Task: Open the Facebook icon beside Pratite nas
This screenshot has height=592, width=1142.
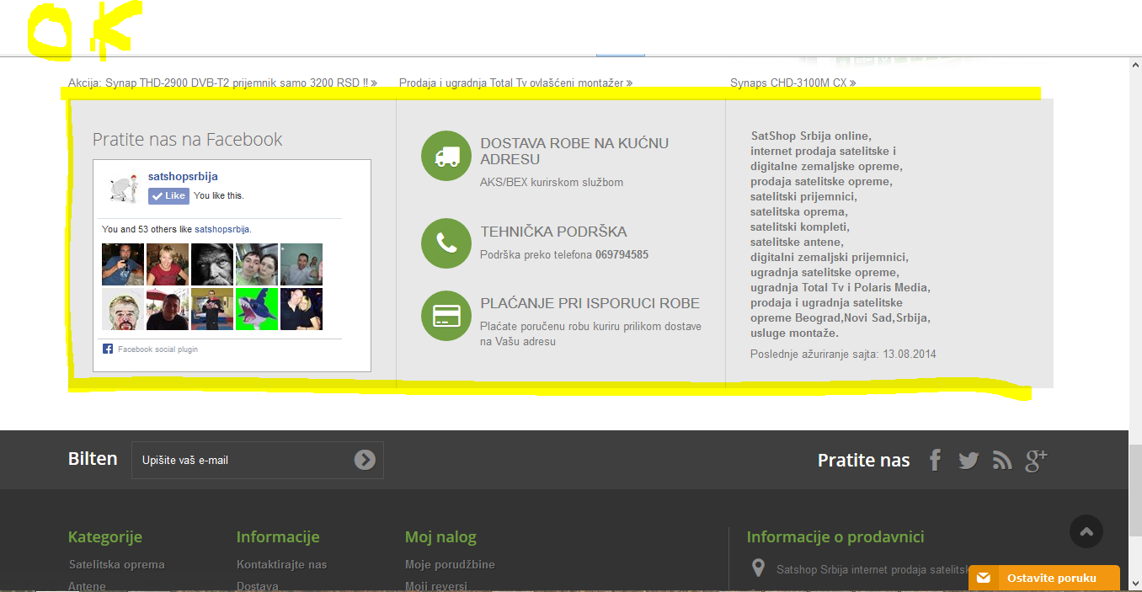Action: coord(935,460)
